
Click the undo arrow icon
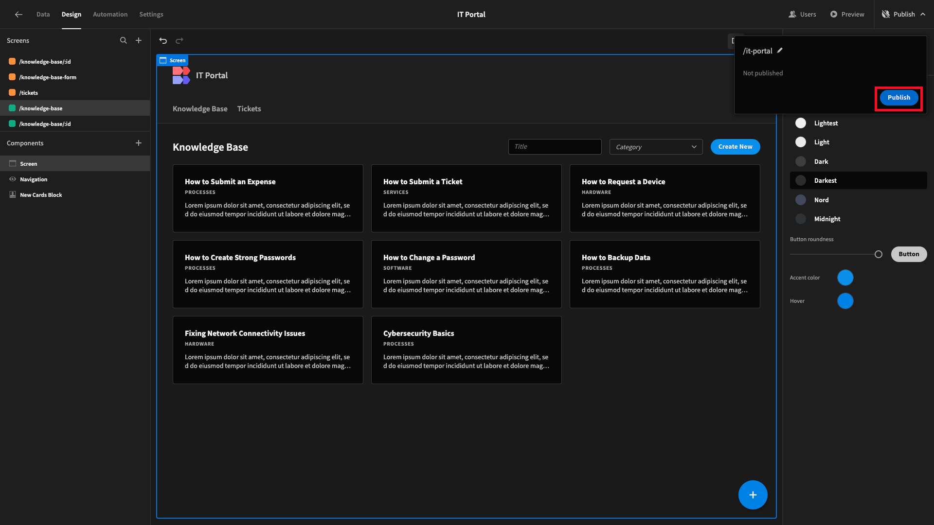click(163, 41)
